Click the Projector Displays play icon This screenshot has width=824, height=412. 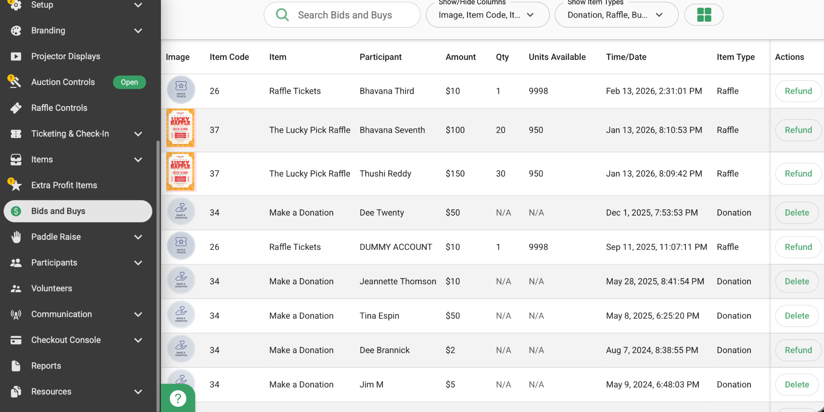(16, 56)
